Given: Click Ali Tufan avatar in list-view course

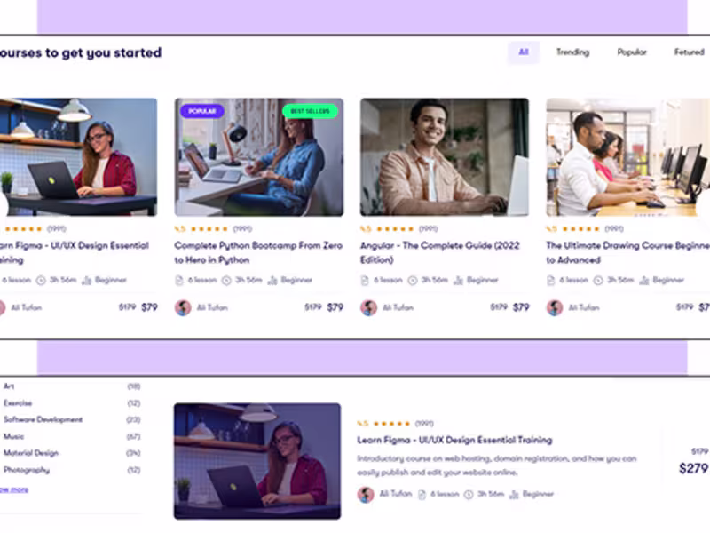Looking at the screenshot, I should [x=366, y=495].
